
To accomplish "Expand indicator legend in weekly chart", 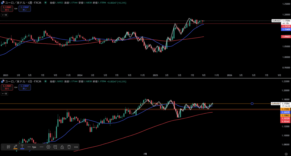I will (5, 15).
